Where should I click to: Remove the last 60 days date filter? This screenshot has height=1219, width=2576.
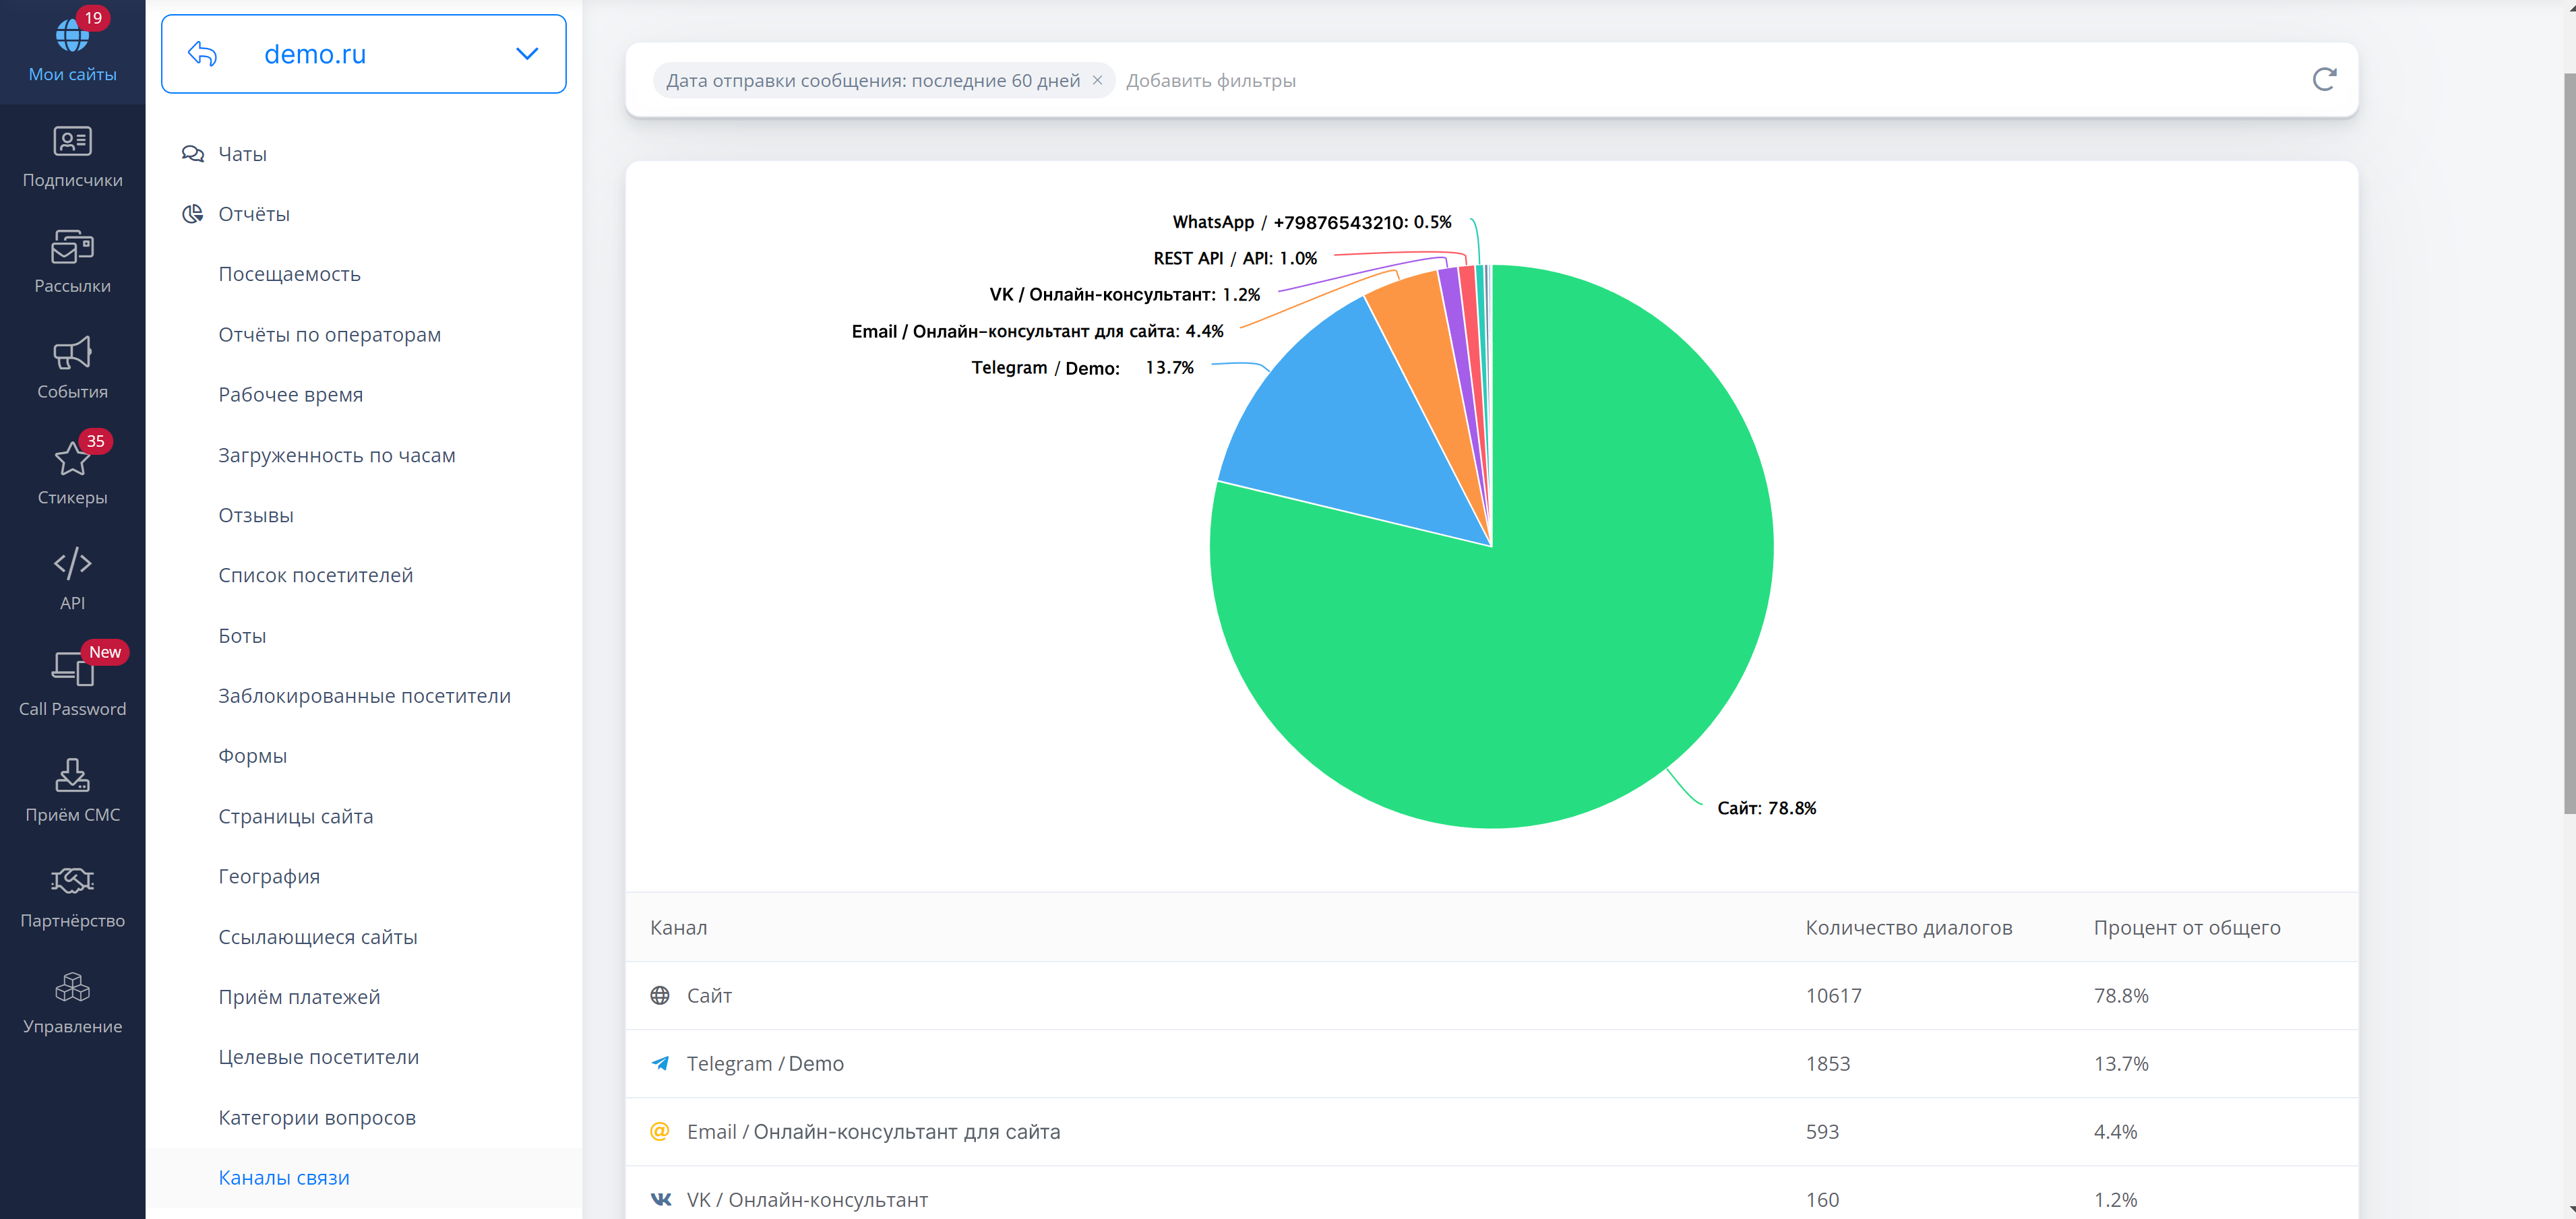[x=1097, y=80]
